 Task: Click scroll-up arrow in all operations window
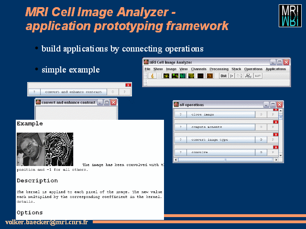(281, 111)
